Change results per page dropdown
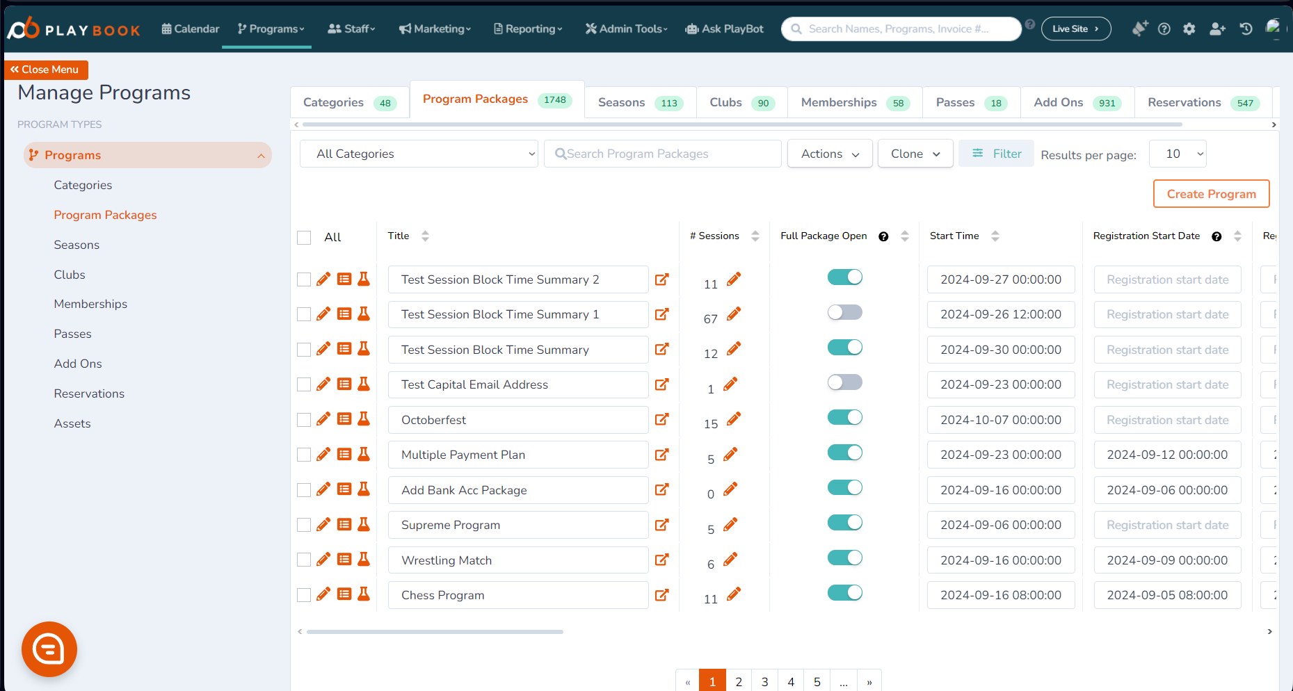Screen dimensions: 1293x691 (1178, 154)
